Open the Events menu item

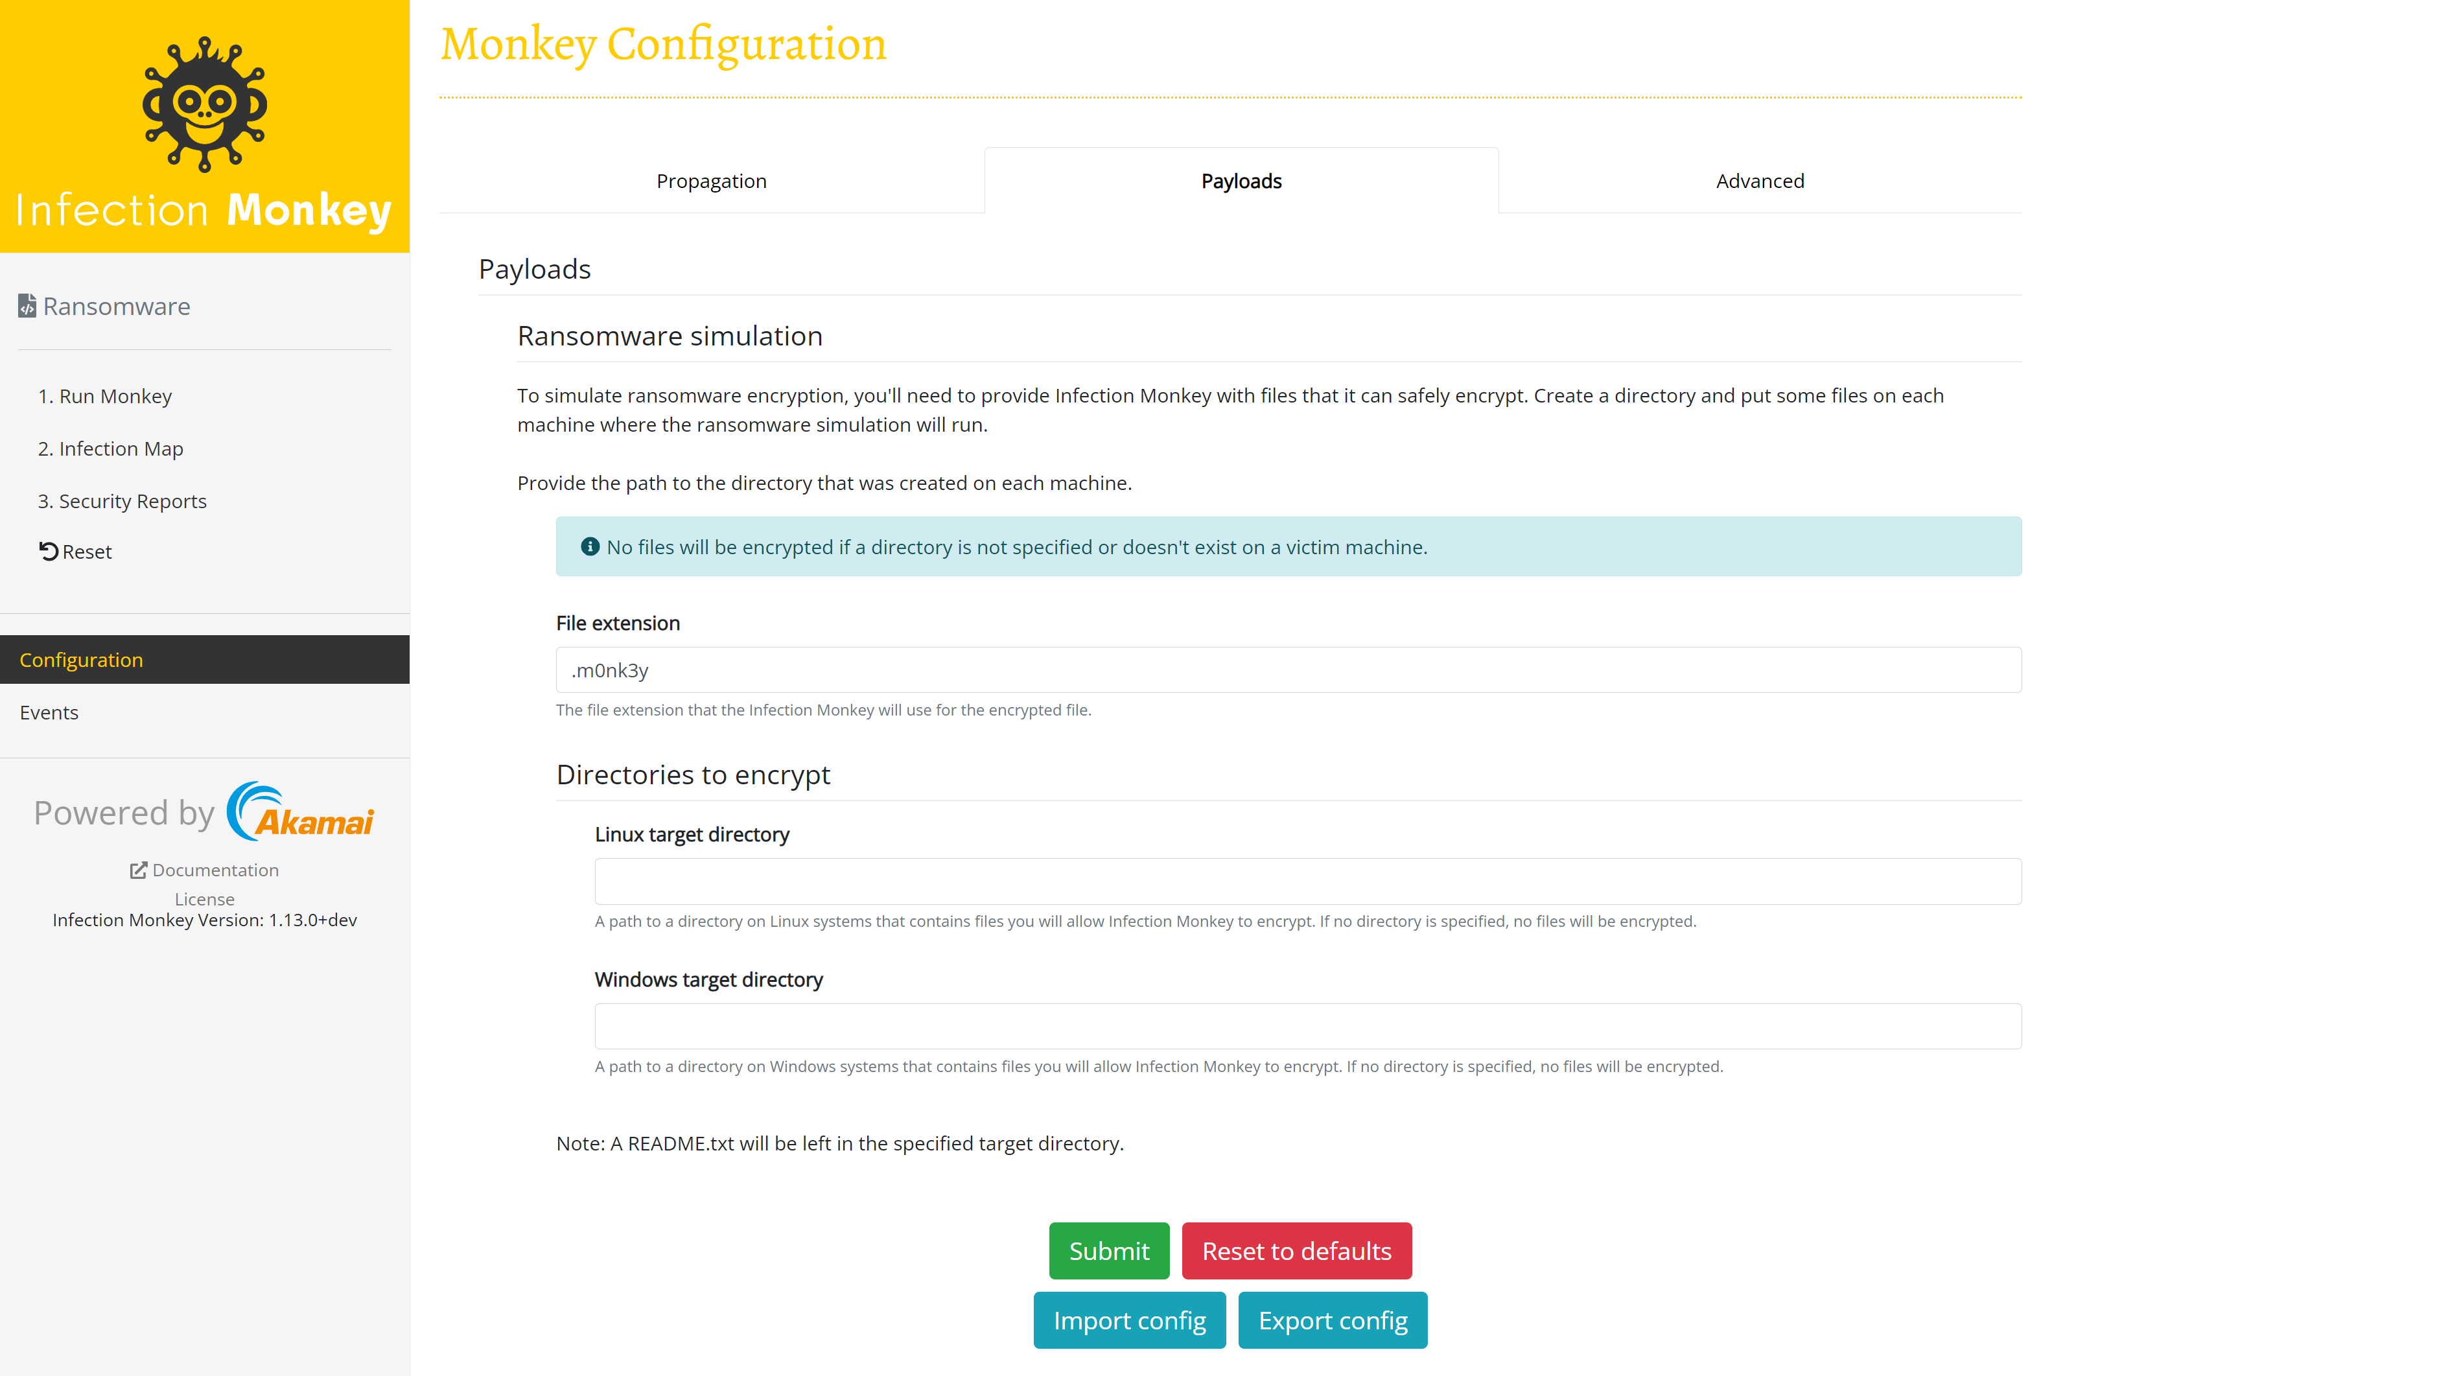pyautogui.click(x=49, y=712)
